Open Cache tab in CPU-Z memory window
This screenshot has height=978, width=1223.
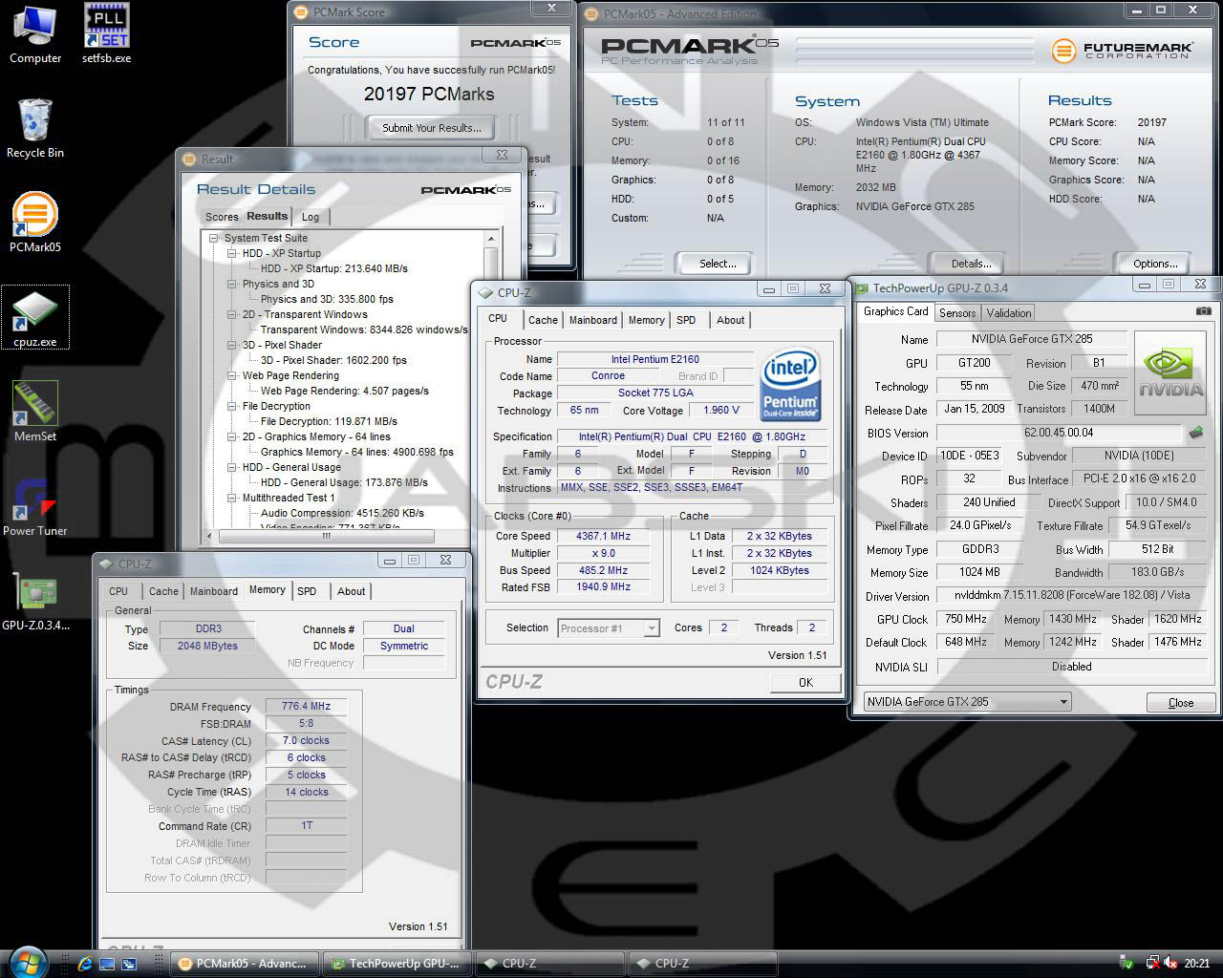coord(163,591)
